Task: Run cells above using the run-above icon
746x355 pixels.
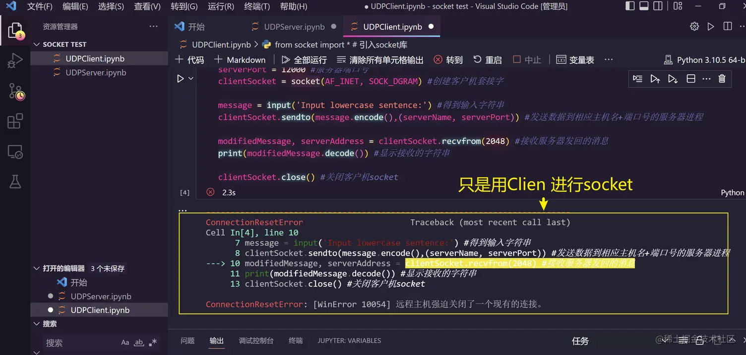Action: [x=655, y=79]
